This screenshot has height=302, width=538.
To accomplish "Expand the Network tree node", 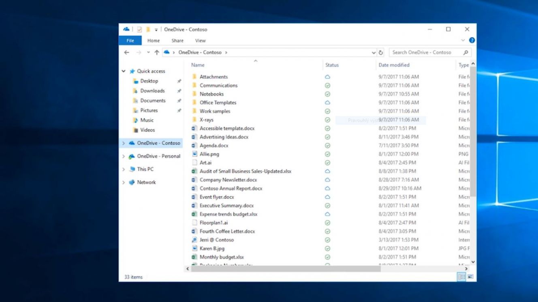I will coord(124,182).
